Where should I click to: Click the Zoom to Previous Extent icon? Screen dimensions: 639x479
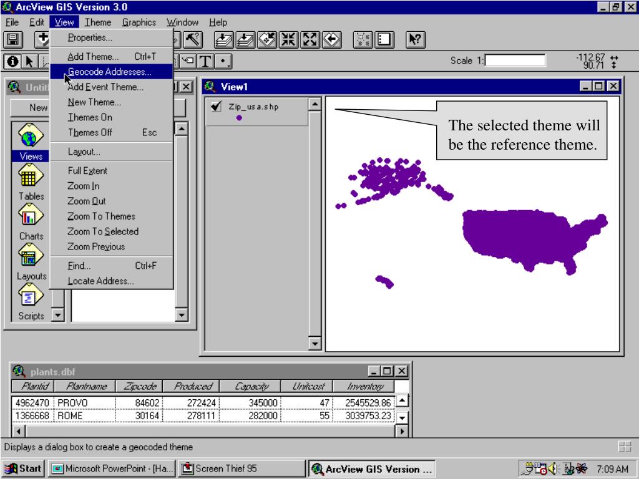click(332, 40)
